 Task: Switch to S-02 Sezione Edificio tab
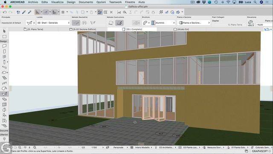pyautogui.click(x=82, y=30)
